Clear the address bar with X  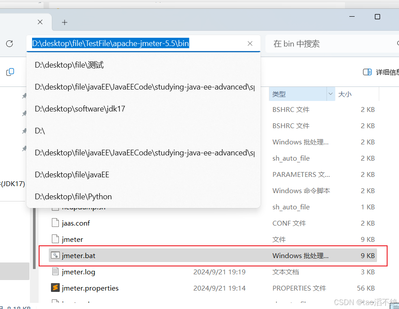point(250,43)
